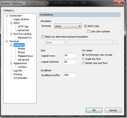This screenshot has width=127, height=118.
Task: Collapse the Connection tree node
Action: click(x=7, y=16)
